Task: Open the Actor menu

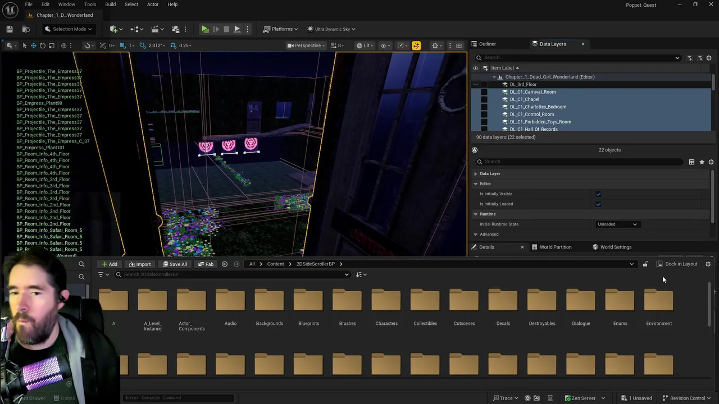Action: click(153, 4)
